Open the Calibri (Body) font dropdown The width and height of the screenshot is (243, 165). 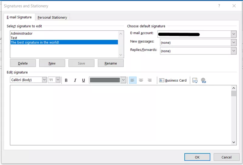(44, 80)
